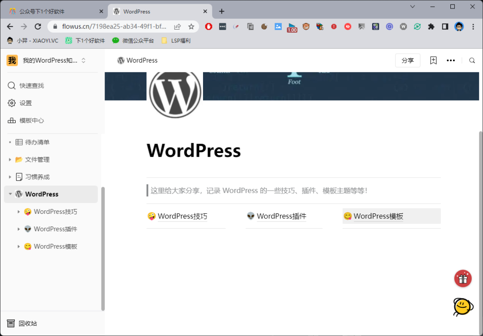Open the Chrome profile avatar
483x336 pixels.
pyautogui.click(x=459, y=26)
